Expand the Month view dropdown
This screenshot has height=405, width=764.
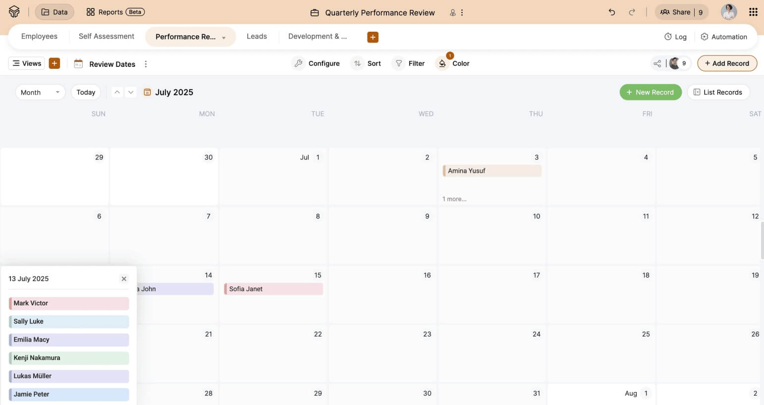(40, 93)
